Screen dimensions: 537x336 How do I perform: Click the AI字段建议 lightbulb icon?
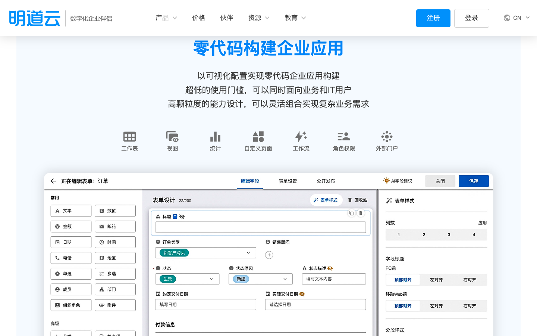point(386,181)
